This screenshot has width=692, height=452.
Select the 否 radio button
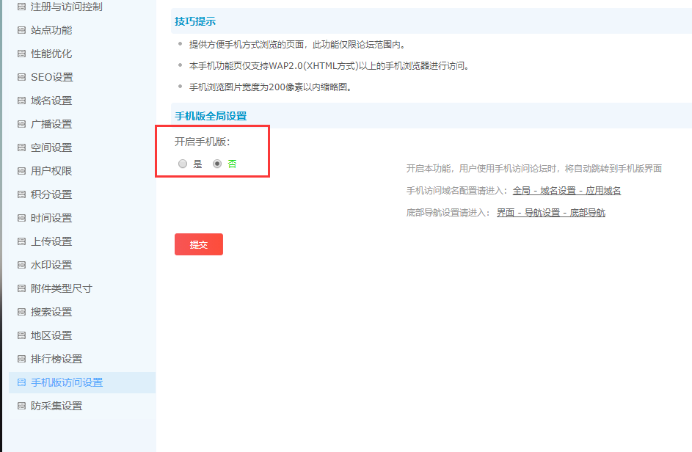[x=217, y=164]
